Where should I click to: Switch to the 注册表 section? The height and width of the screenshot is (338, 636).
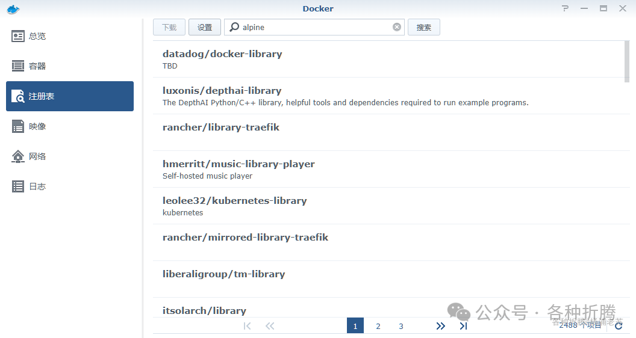pyautogui.click(x=70, y=96)
